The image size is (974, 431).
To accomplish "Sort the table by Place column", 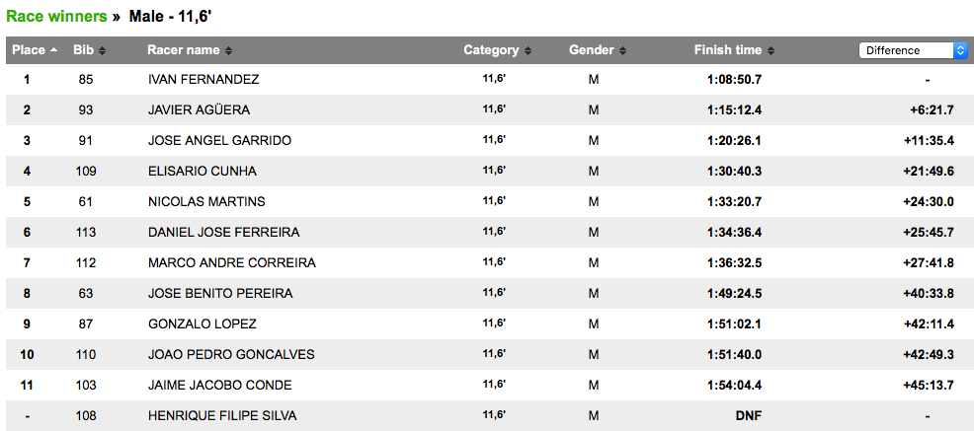I will [54, 50].
